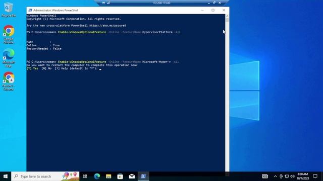
Task: Click the aka.ms/pscore6 URL text
Action: (107, 26)
